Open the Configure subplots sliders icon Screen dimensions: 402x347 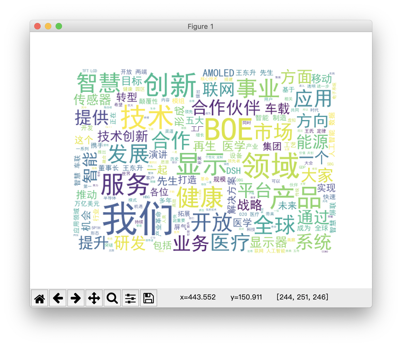pos(130,298)
